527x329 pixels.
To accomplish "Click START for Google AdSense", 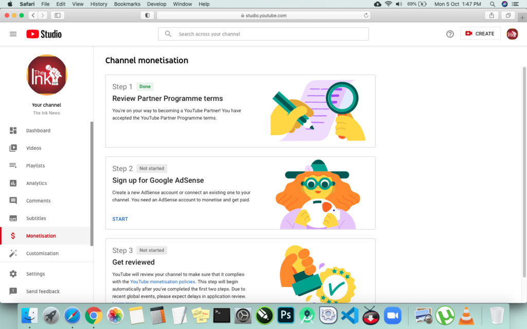I will click(x=120, y=219).
